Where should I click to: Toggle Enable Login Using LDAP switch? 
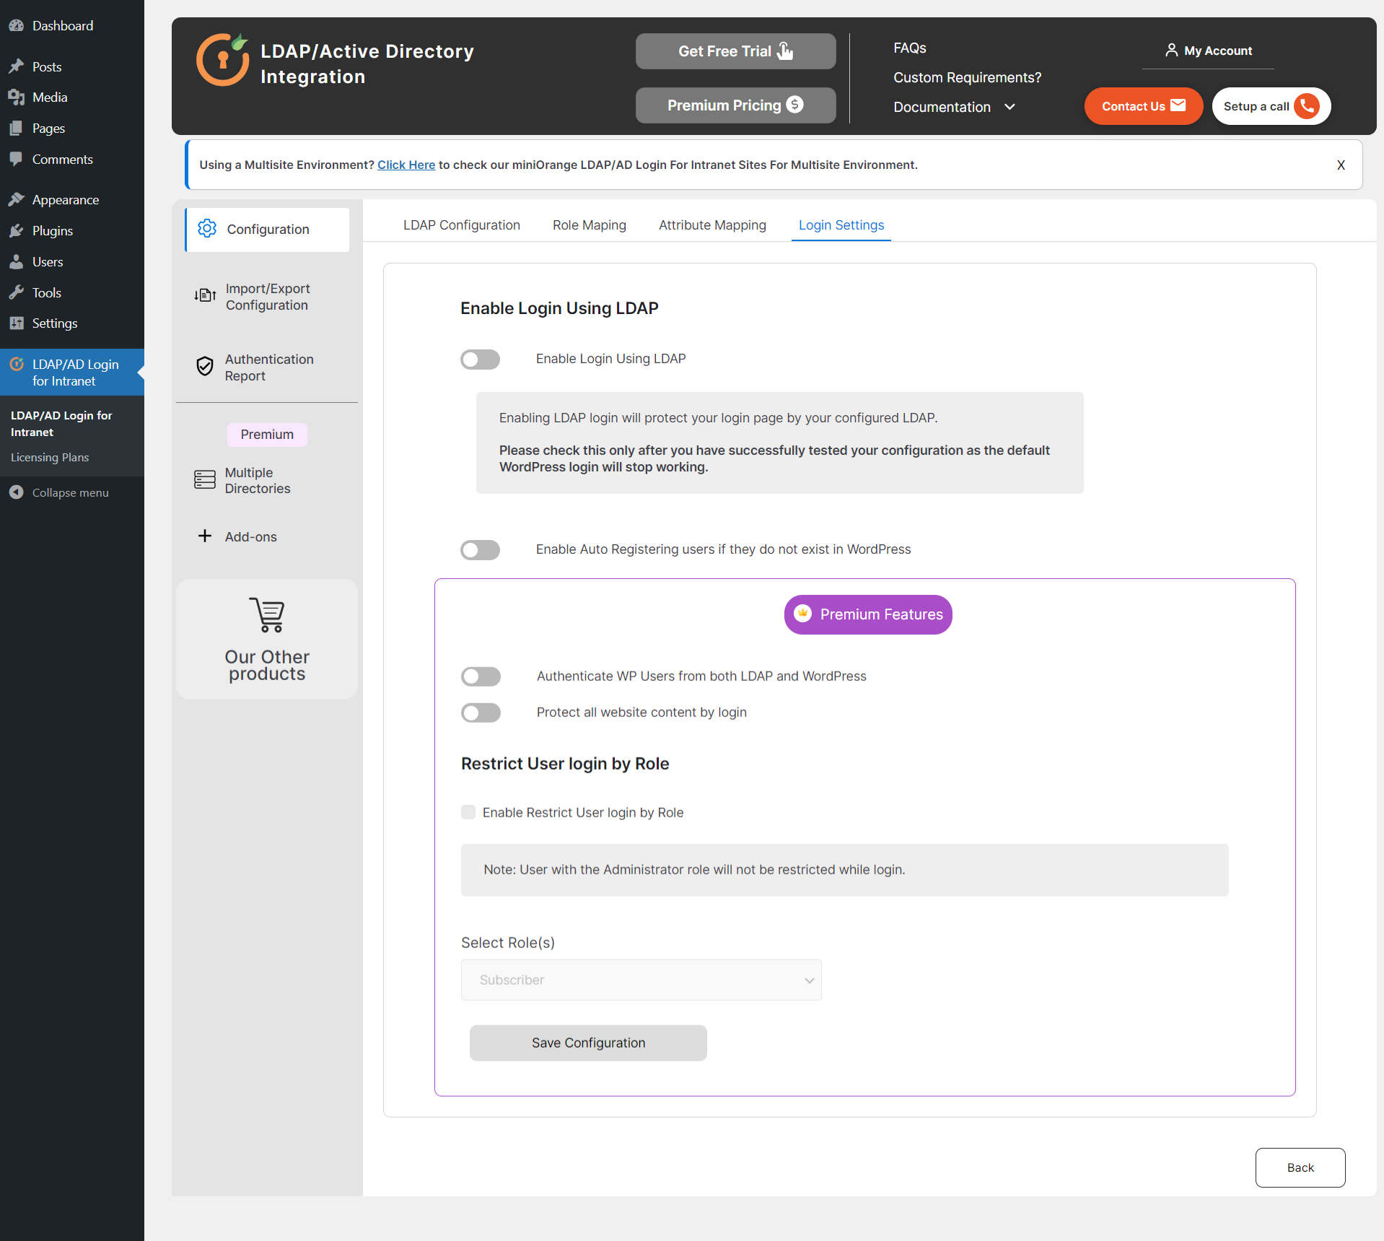point(481,360)
